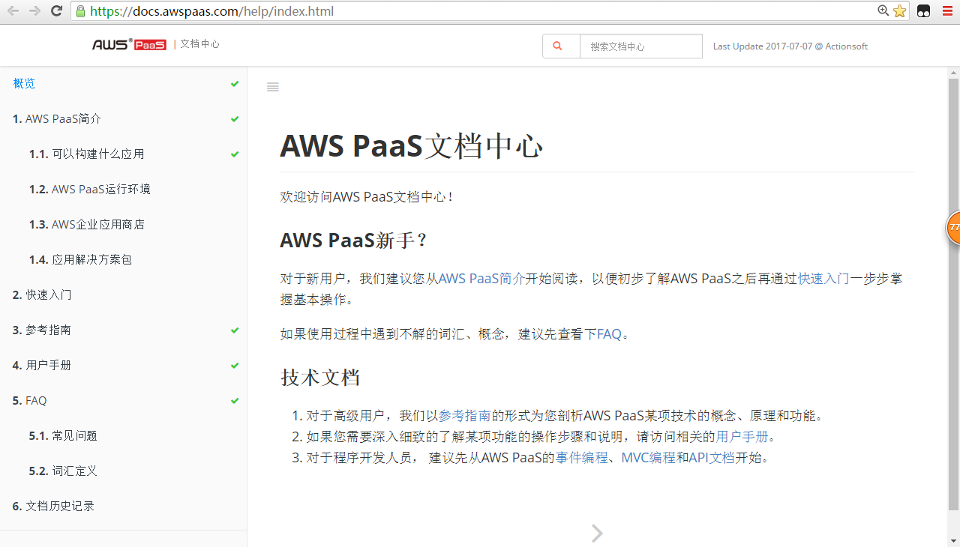Click green checkmark beside 概览
This screenshot has height=547, width=960.
[x=235, y=84]
